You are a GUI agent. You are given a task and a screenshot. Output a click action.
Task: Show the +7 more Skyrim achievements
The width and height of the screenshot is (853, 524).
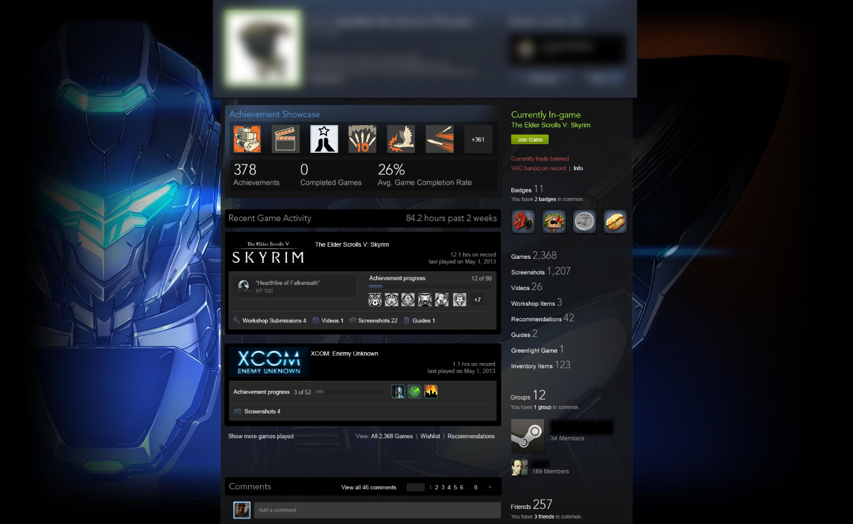click(477, 299)
